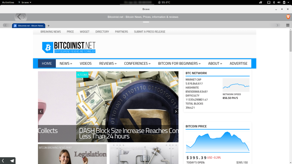
Task: Click the paper plane share icon
Action: click(12, 161)
